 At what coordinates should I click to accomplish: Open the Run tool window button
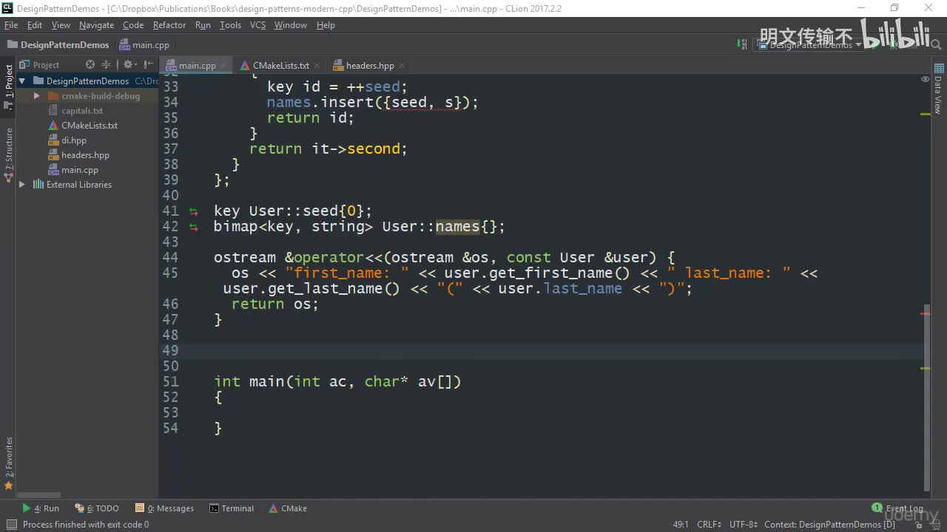click(x=41, y=508)
